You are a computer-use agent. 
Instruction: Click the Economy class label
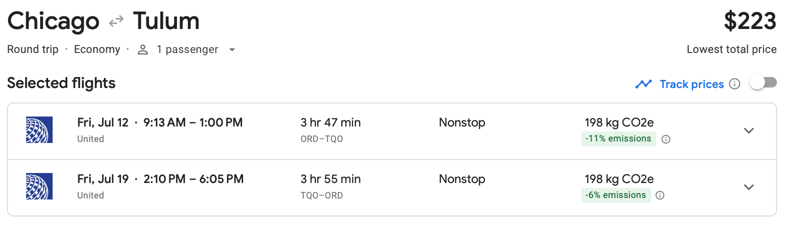[97, 49]
